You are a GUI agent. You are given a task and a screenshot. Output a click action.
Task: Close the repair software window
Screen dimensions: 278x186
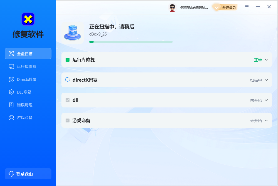click(x=269, y=7)
